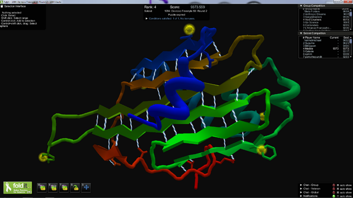Click the green arrow toolbar icon labeled S

tap(75, 188)
